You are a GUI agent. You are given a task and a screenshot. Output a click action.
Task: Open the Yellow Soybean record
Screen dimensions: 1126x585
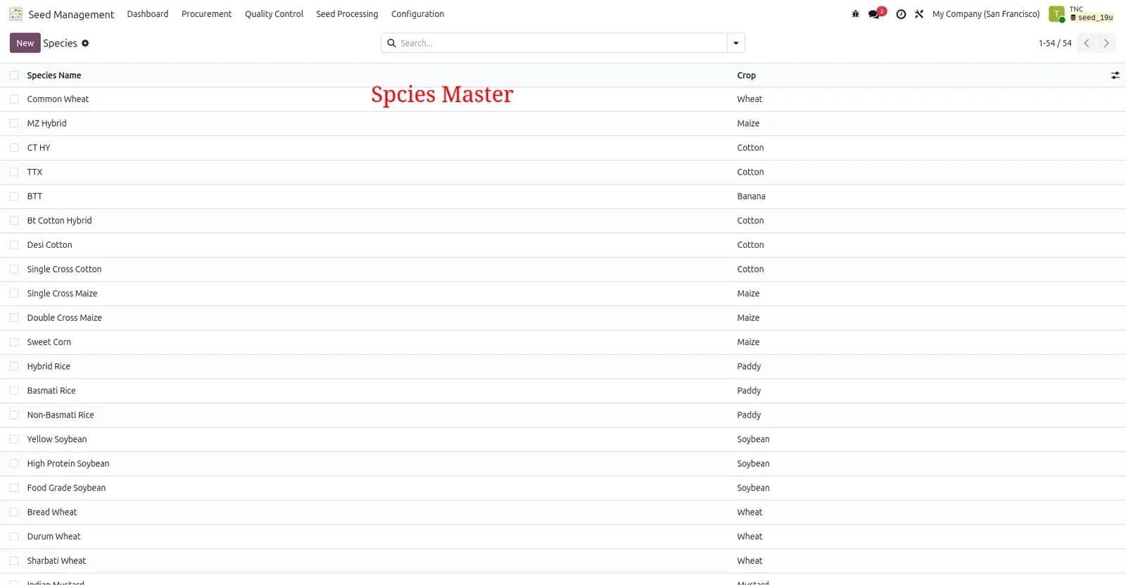tap(57, 439)
